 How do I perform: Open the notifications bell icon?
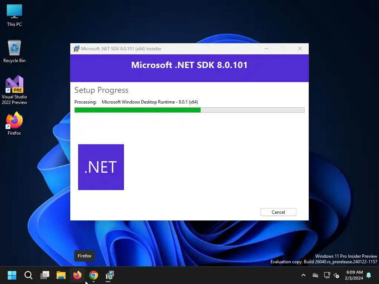click(369, 275)
